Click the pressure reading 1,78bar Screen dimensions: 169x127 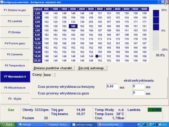coord(118,118)
